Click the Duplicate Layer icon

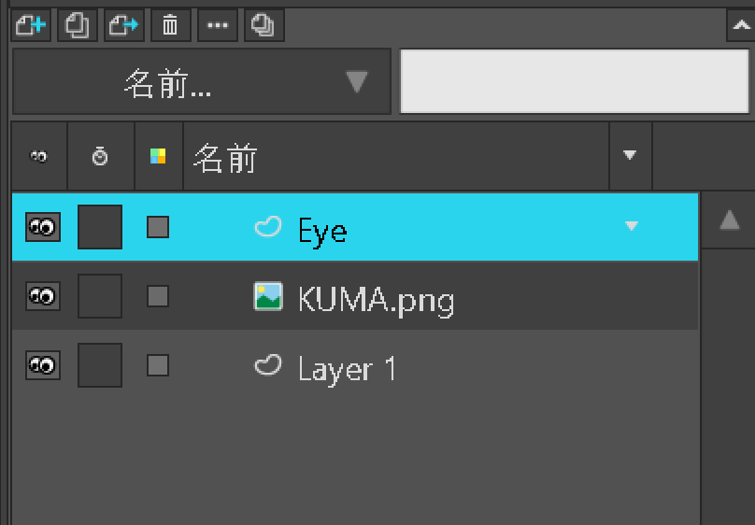pyautogui.click(x=78, y=25)
